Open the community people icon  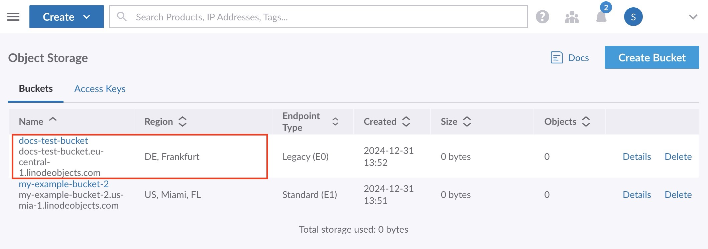point(572,17)
